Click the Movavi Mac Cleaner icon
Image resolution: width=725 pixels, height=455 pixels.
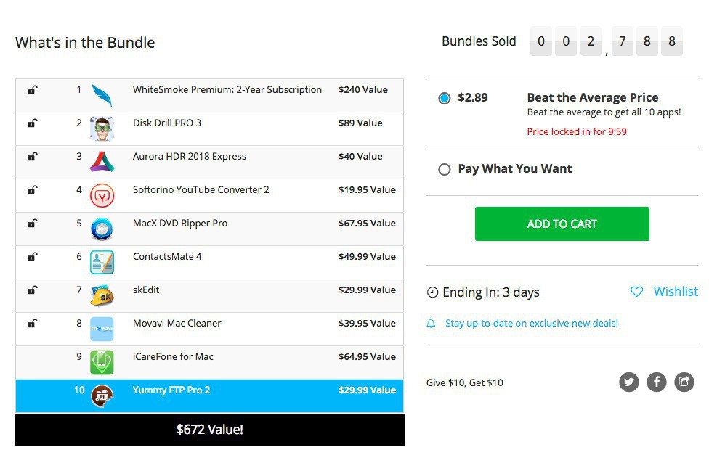pyautogui.click(x=102, y=329)
